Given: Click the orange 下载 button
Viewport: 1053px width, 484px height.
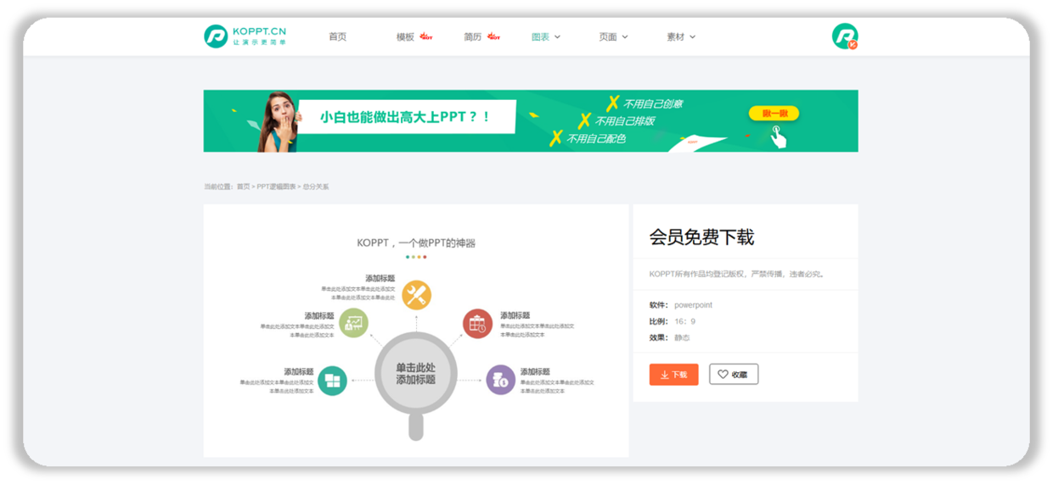Looking at the screenshot, I should pos(673,374).
